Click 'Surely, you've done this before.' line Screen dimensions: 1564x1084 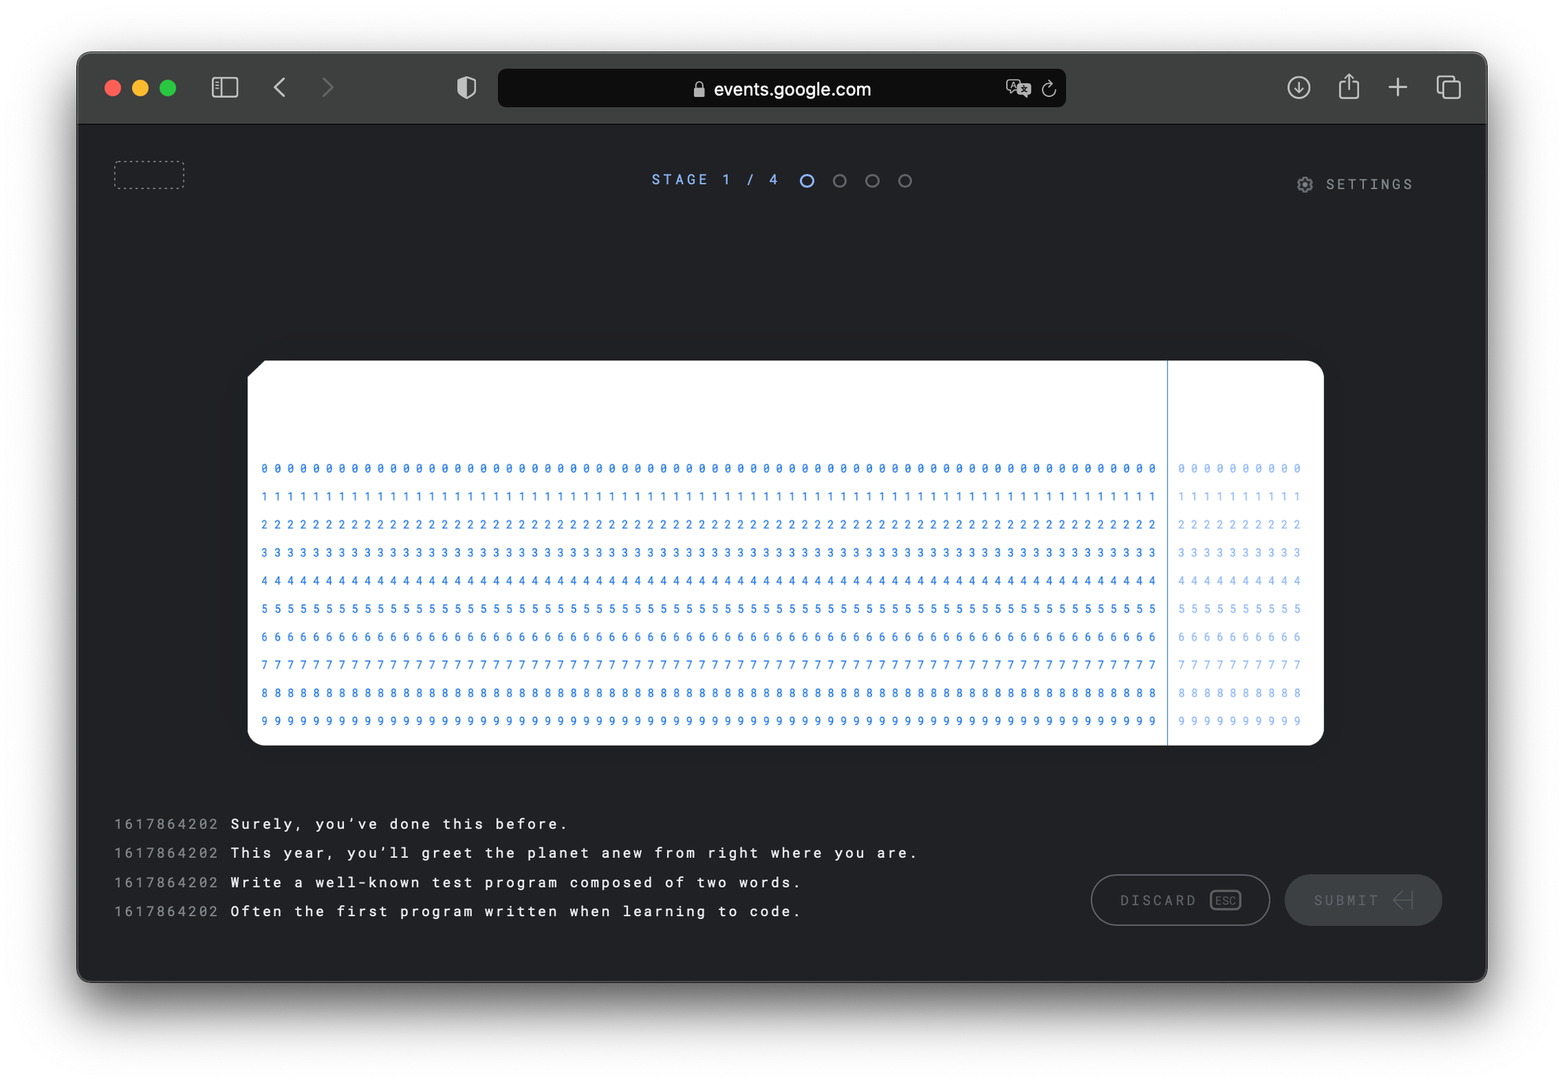point(399,824)
